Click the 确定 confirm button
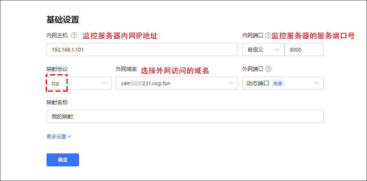This screenshot has width=367, height=181. coord(63,160)
